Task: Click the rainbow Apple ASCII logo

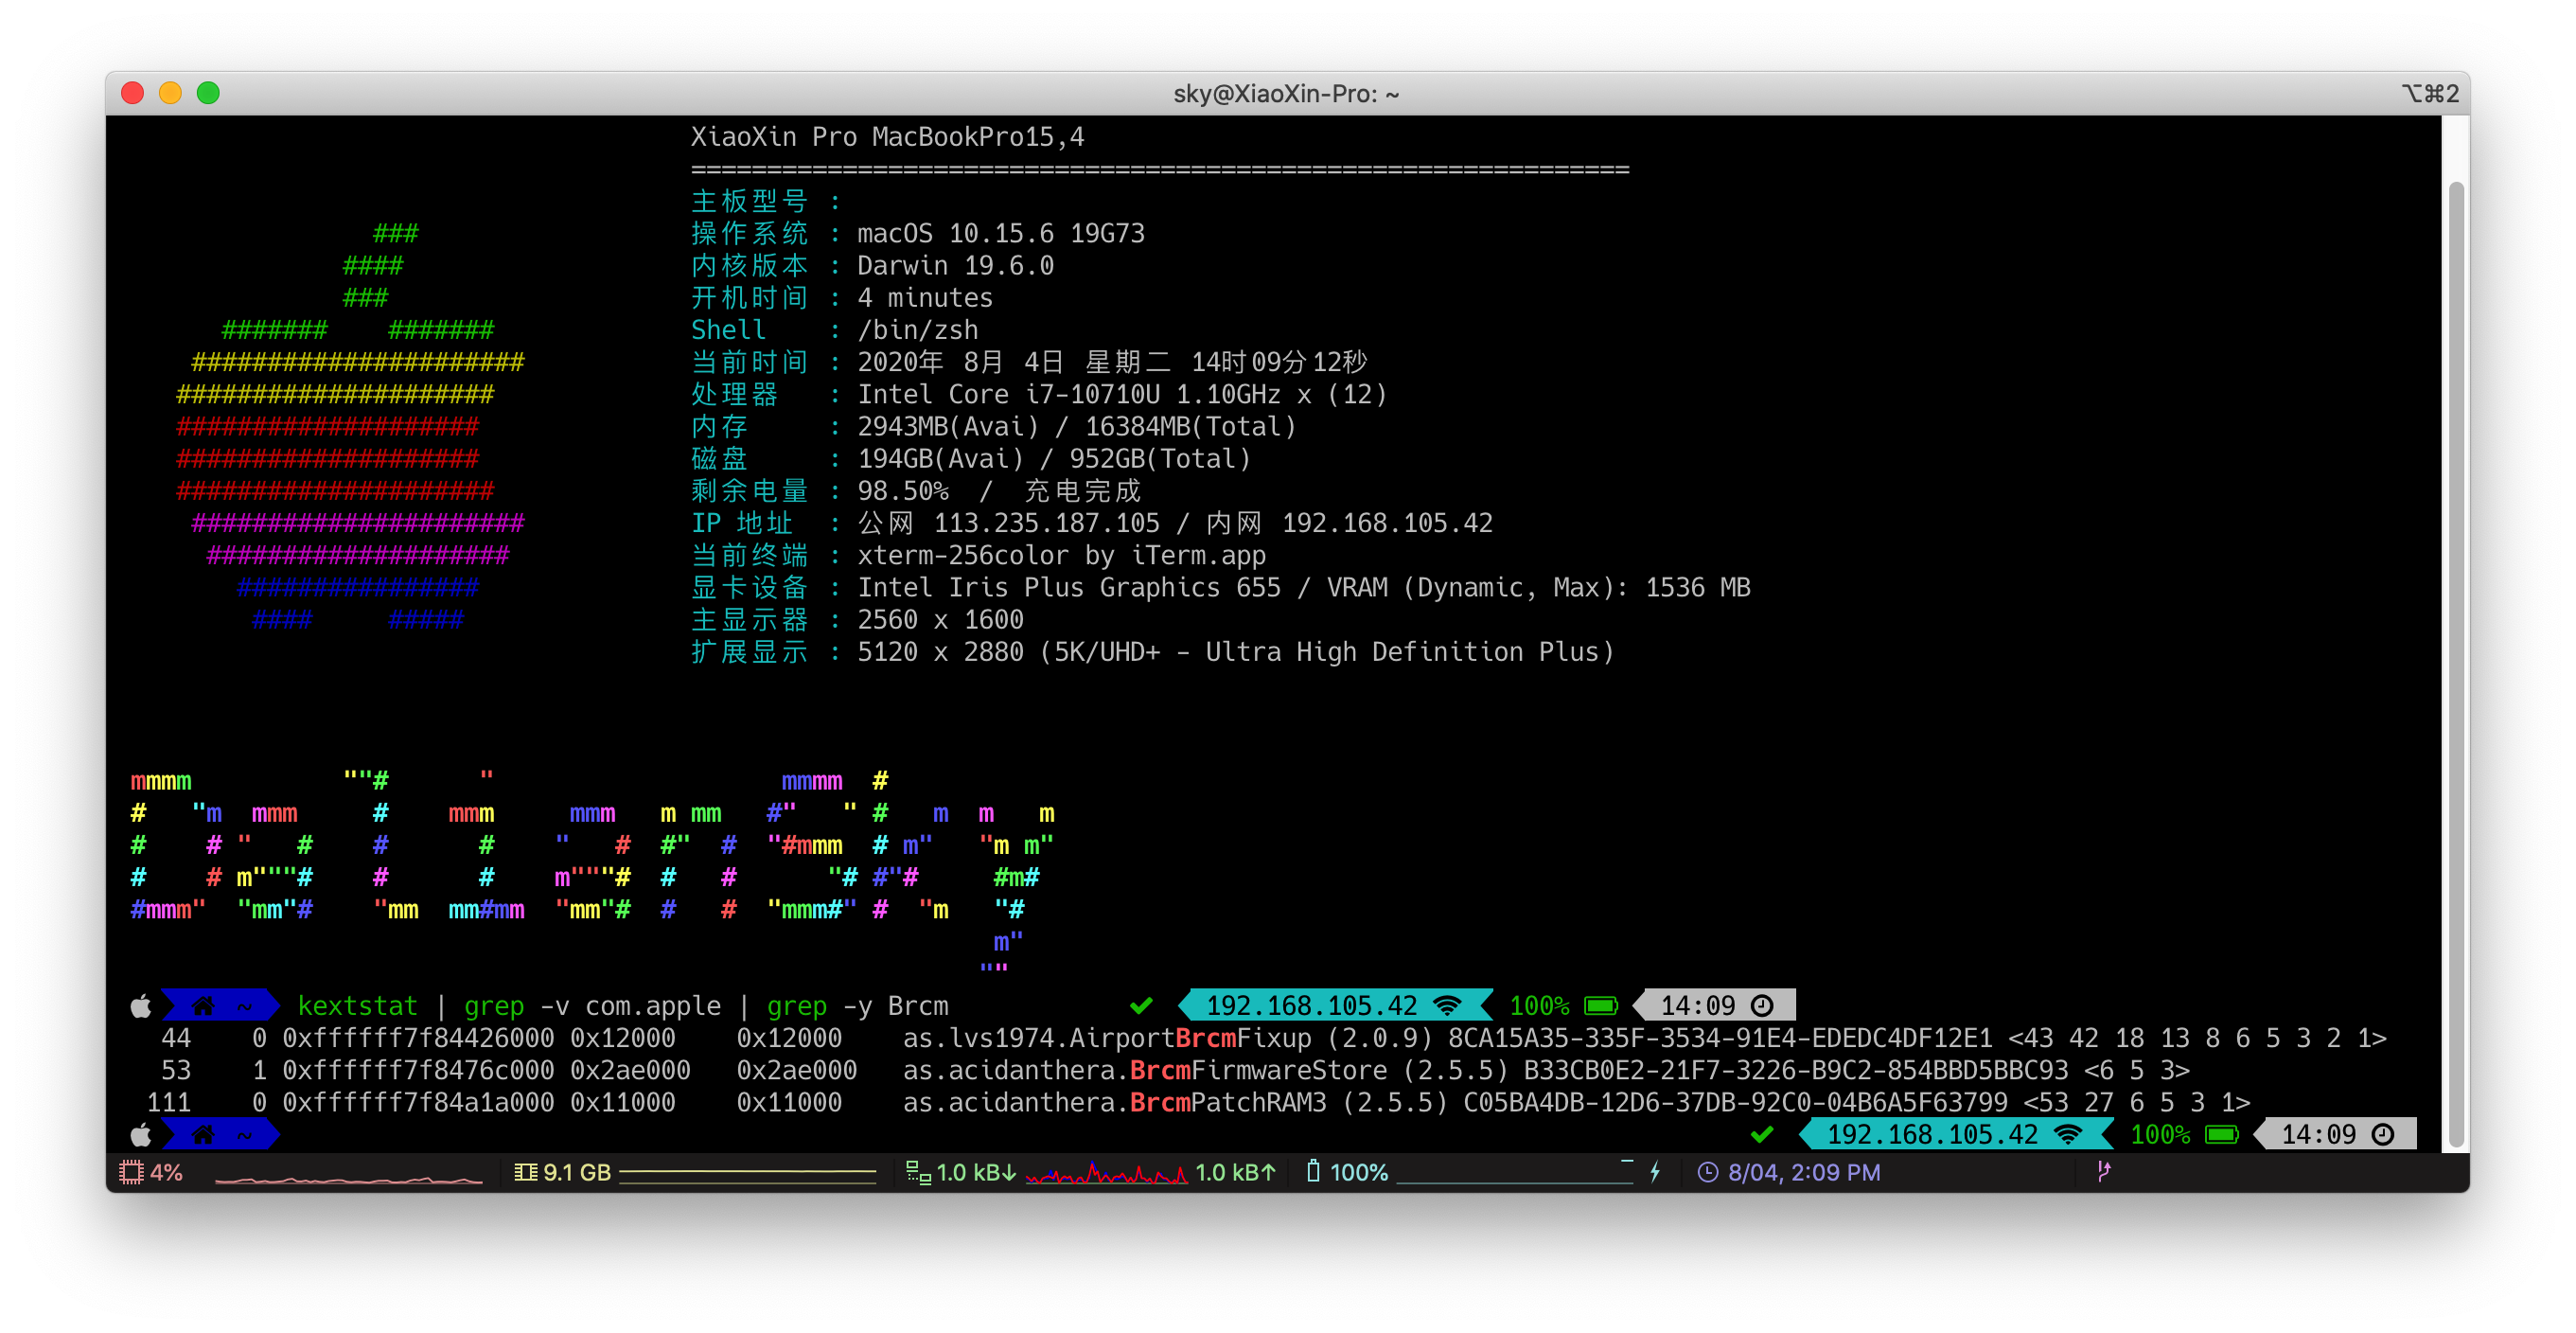Action: pyautogui.click(x=350, y=426)
